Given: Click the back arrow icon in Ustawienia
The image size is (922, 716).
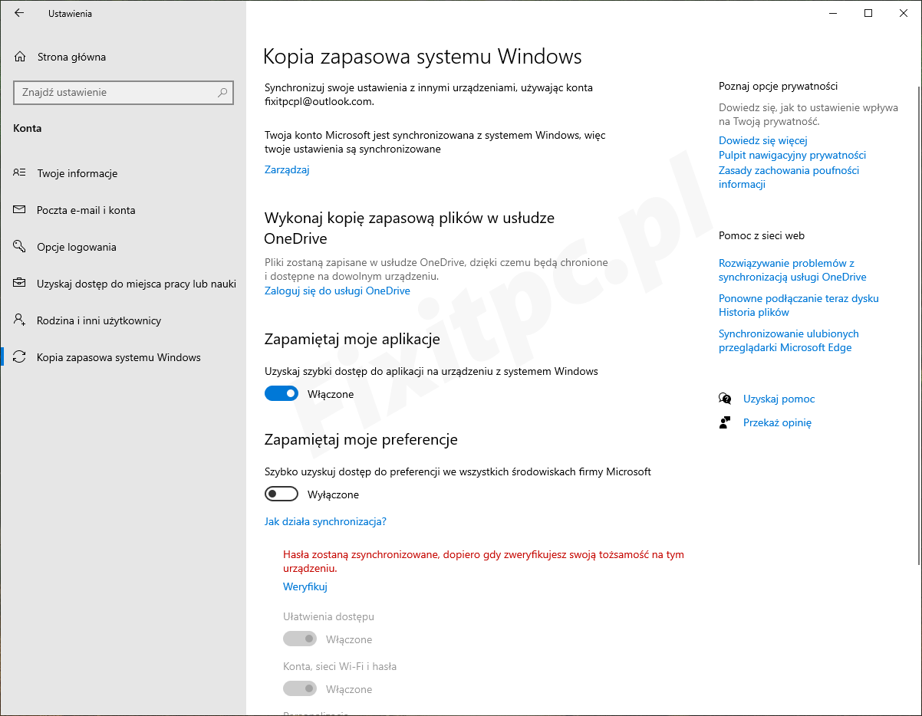Looking at the screenshot, I should click(19, 13).
